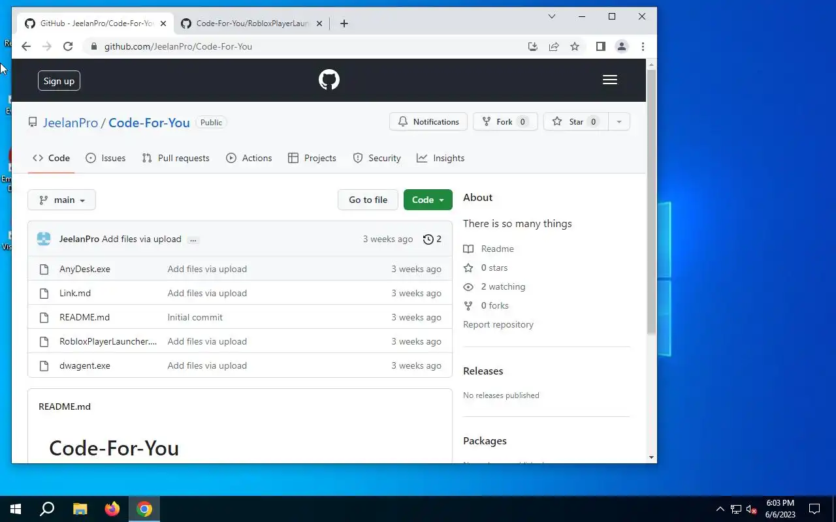Star the repository
836x522 pixels.
[x=575, y=121]
